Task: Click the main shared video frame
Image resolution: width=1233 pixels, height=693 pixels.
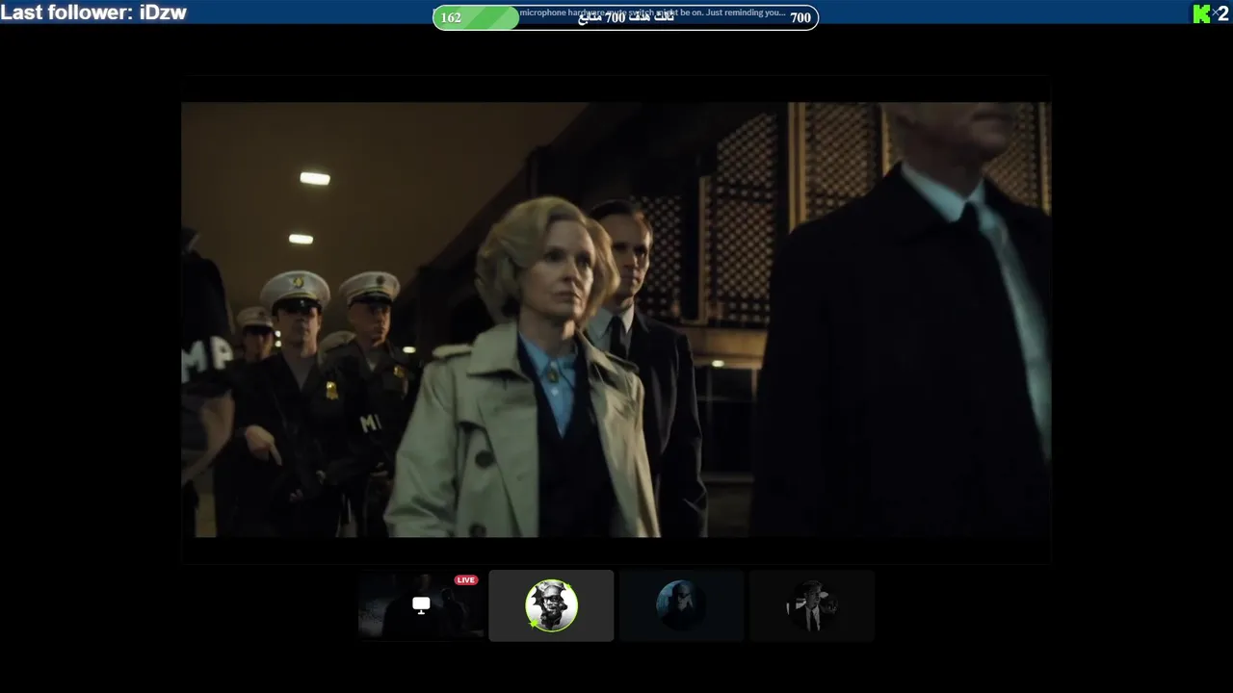Action: coord(616,320)
